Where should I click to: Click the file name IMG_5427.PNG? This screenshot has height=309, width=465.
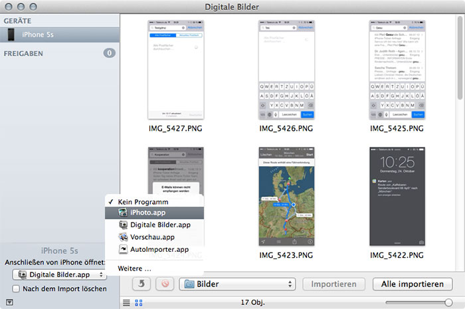point(175,128)
